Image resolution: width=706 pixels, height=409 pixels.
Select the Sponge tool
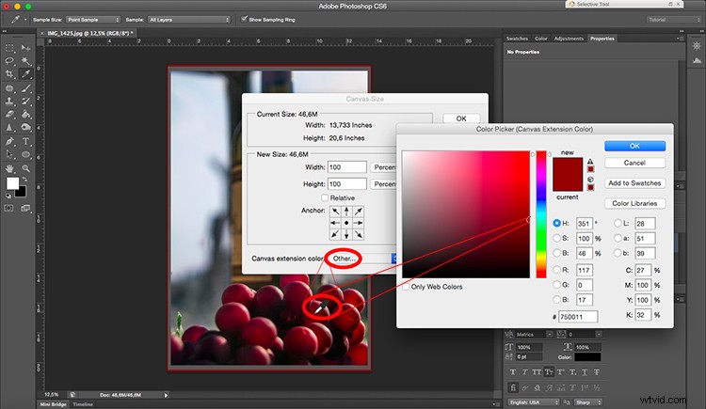tap(25, 127)
